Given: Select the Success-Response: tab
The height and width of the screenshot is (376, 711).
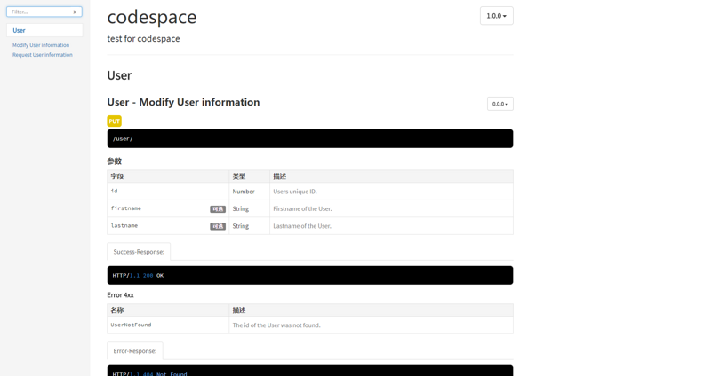Looking at the screenshot, I should pos(139,252).
